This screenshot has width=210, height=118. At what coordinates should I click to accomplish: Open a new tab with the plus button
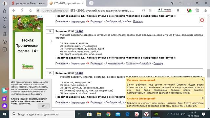pyautogui.click(x=91, y=3)
